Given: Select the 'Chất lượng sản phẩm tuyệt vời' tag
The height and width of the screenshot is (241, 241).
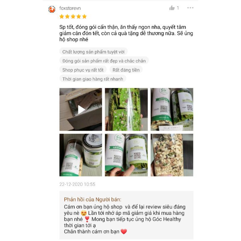Looking at the screenshot, I should click(93, 52).
